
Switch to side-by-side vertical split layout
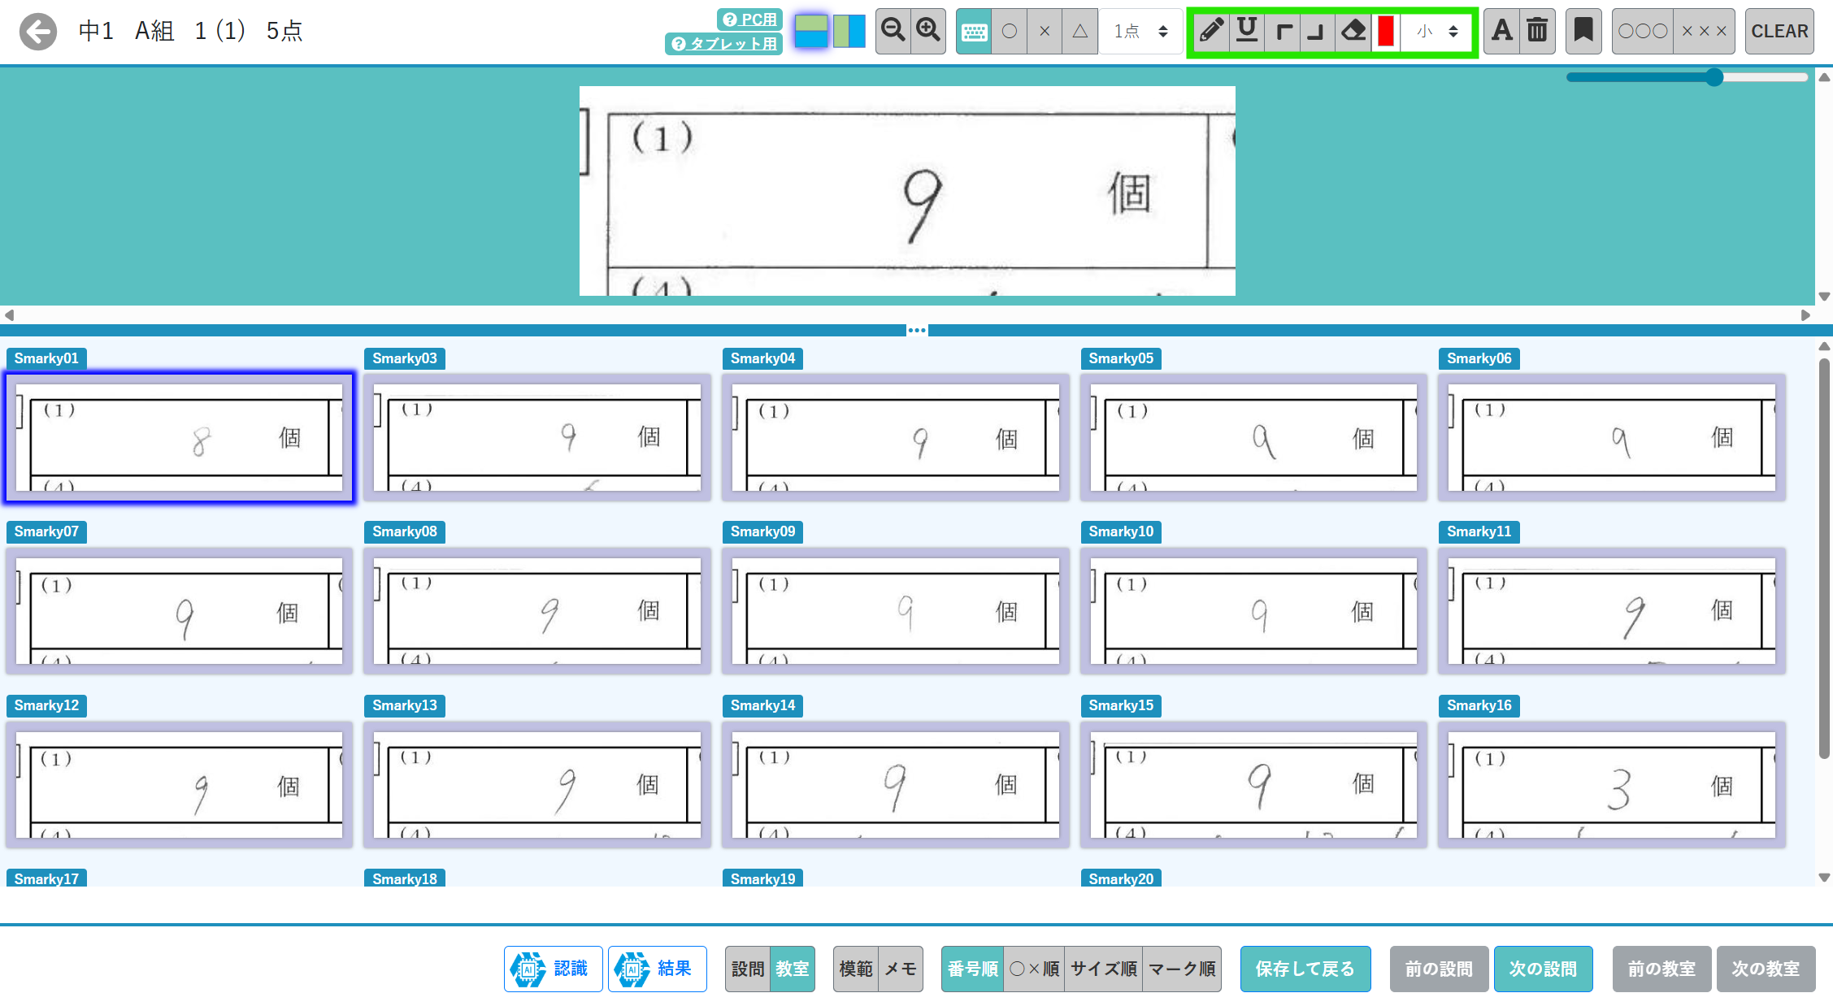(x=849, y=32)
